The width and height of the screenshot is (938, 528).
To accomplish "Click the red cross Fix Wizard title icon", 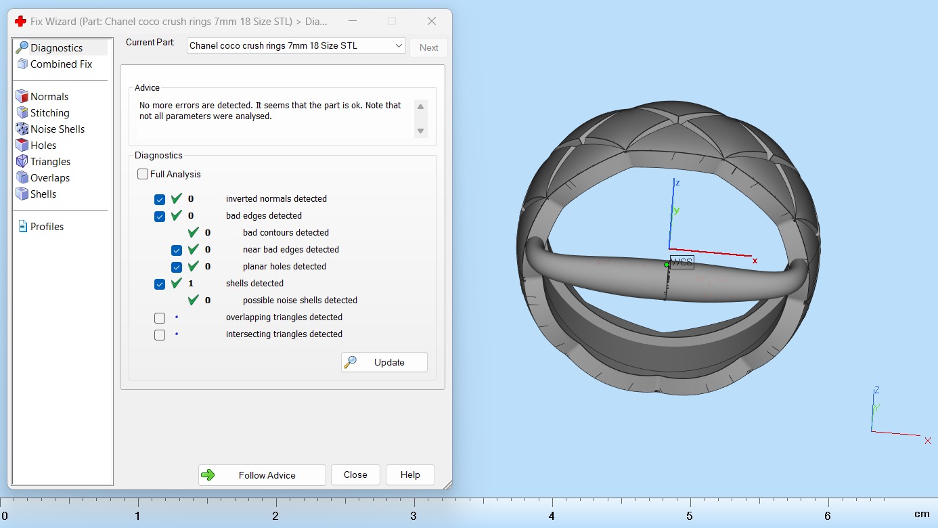I will [x=21, y=21].
